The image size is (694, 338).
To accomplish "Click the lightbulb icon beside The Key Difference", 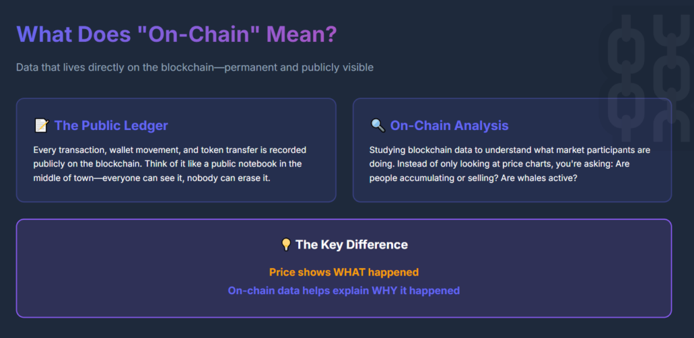I will 286,245.
